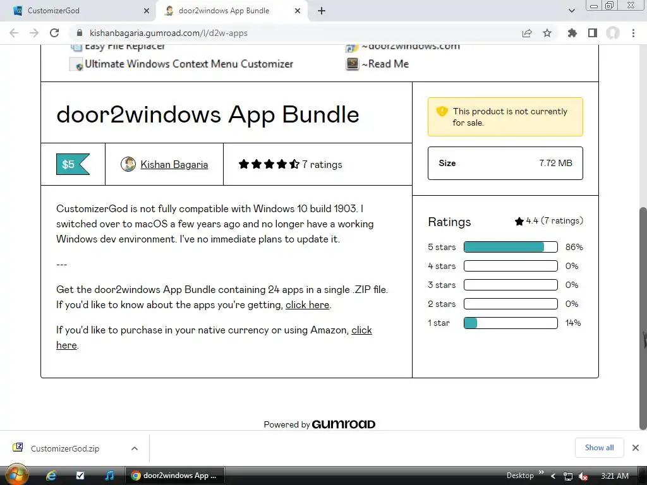
Task: Click Kishan Bagaria's avatar image
Action: click(128, 164)
